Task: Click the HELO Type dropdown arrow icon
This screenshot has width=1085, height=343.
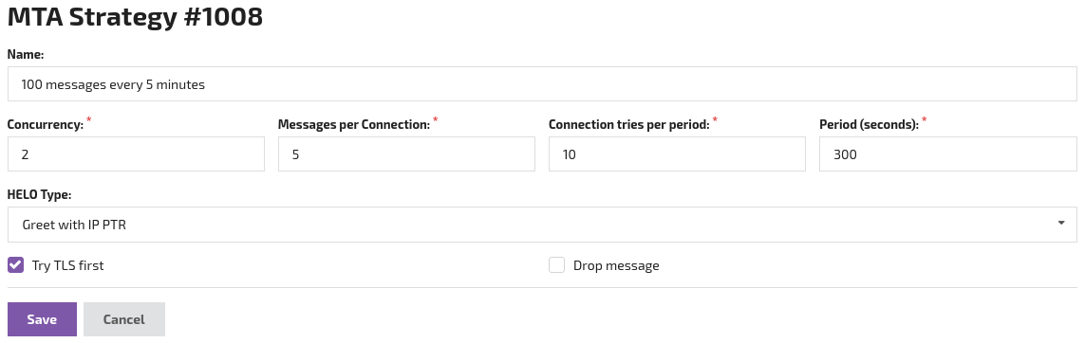Action: [1060, 223]
